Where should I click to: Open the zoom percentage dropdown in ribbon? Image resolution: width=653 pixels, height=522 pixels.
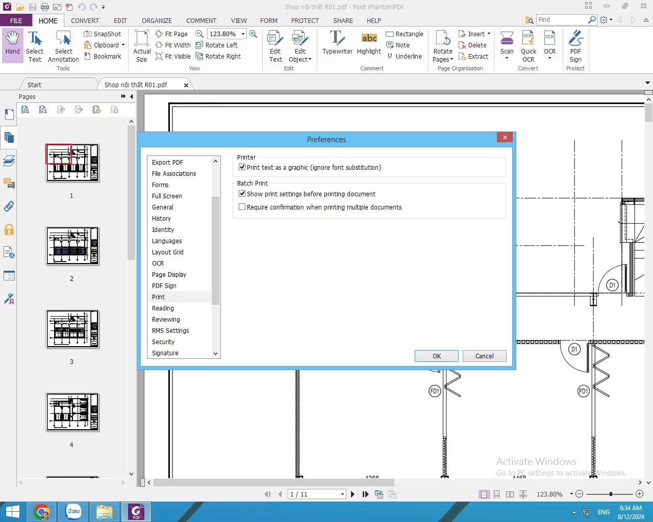point(243,34)
